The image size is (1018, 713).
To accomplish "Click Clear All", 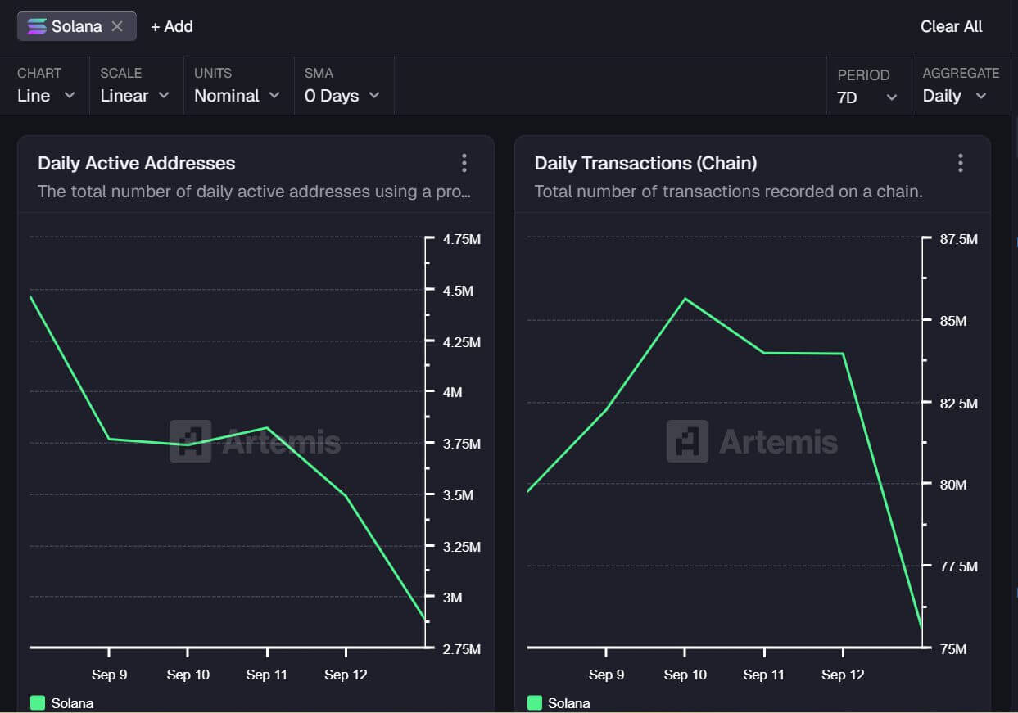I will click(952, 26).
